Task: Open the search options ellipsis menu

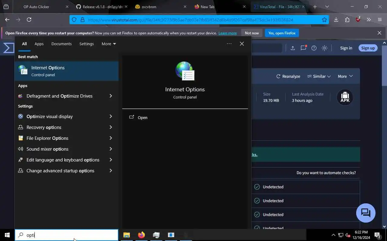Action: [x=229, y=44]
